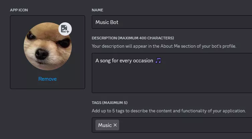Image resolution: width=252 pixels, height=139 pixels.
Task: Click the DESCRIPTION (MAXIMUM 400 CHARACTERS) heading
Action: click(133, 38)
